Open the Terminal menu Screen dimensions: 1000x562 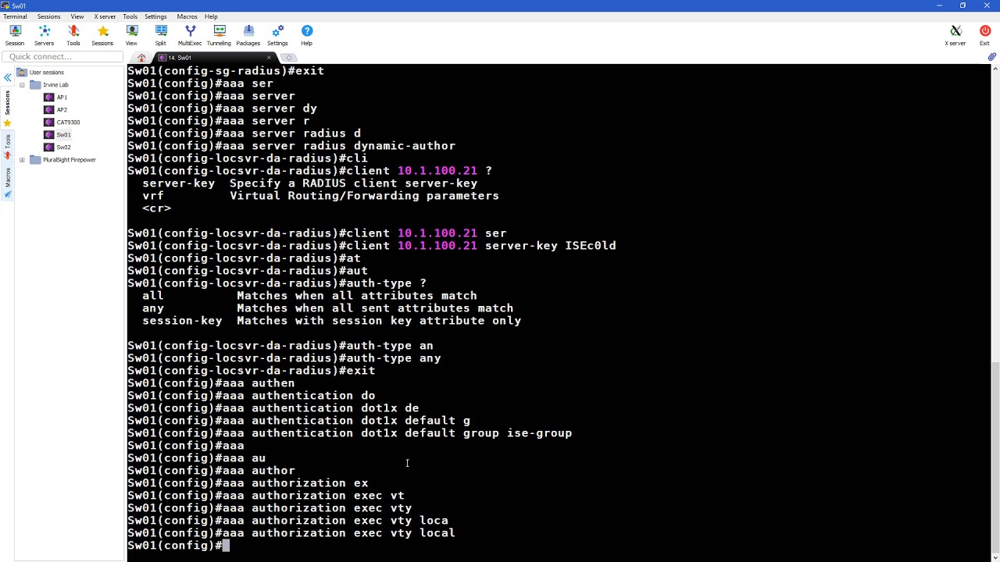click(x=15, y=16)
